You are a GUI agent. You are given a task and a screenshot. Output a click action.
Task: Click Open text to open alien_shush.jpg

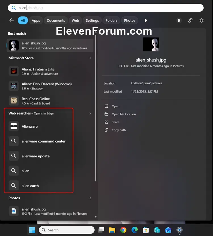116,106
